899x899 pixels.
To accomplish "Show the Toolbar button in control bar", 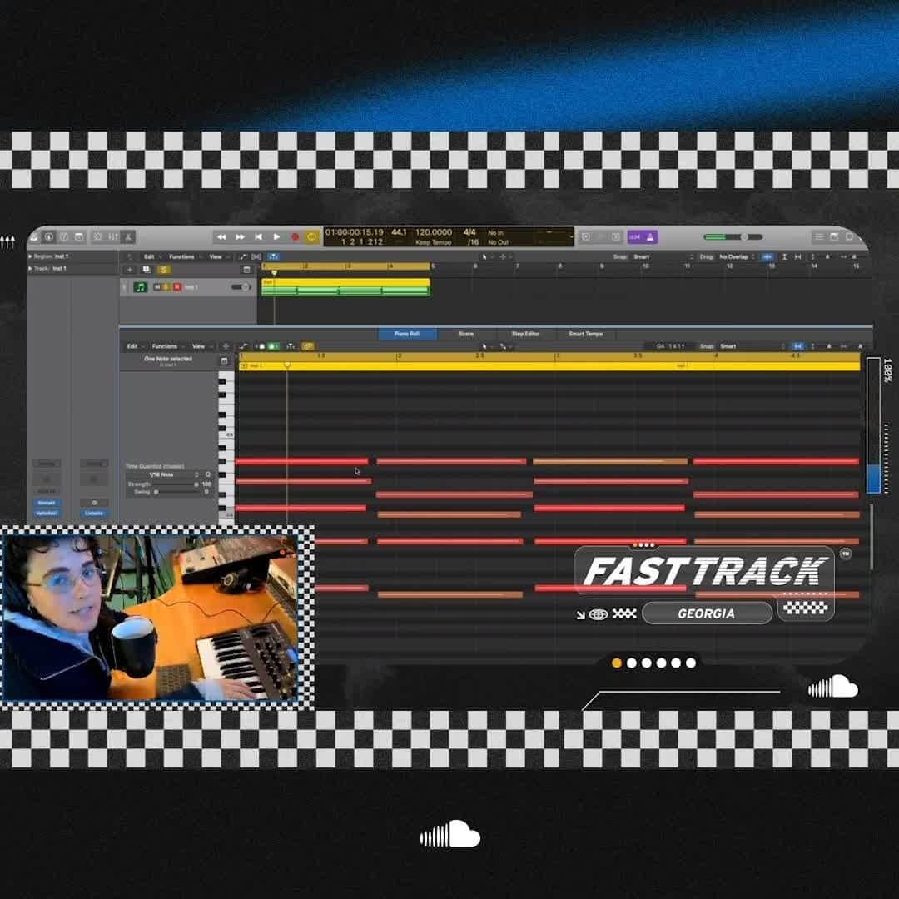I will pyautogui.click(x=79, y=236).
